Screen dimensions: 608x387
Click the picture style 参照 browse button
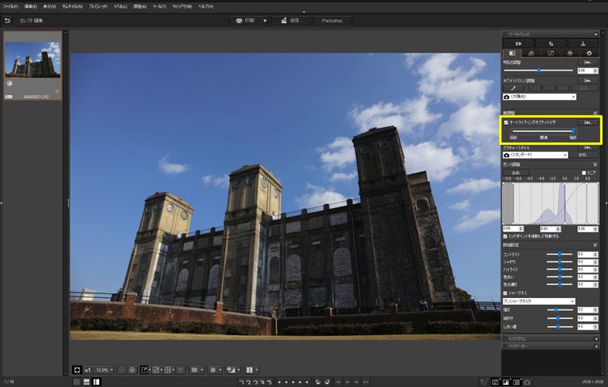(x=583, y=155)
